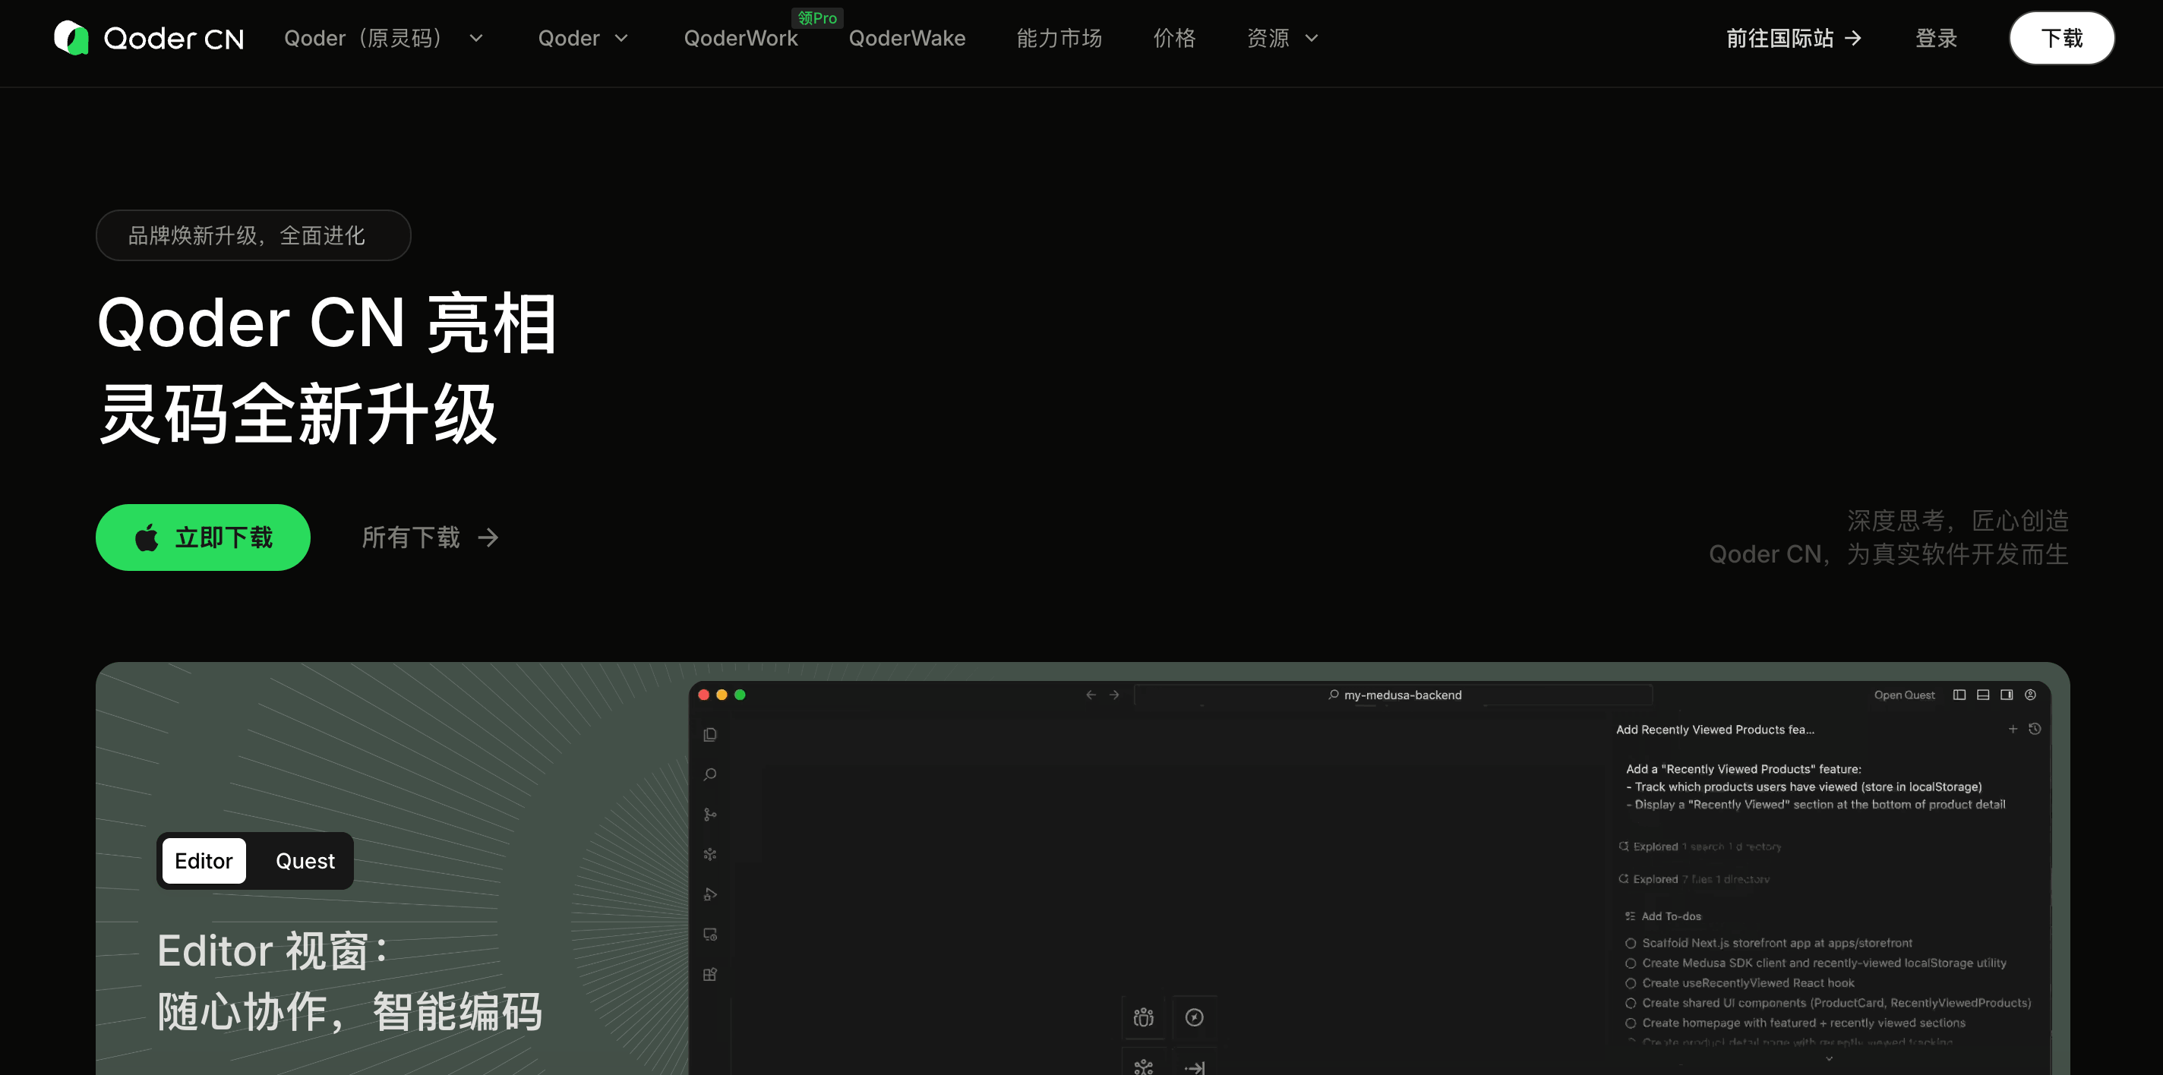
Task: Click the green 立即下载 button
Action: click(x=204, y=537)
